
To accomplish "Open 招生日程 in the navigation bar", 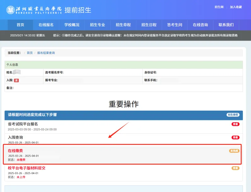I will [x=149, y=25].
